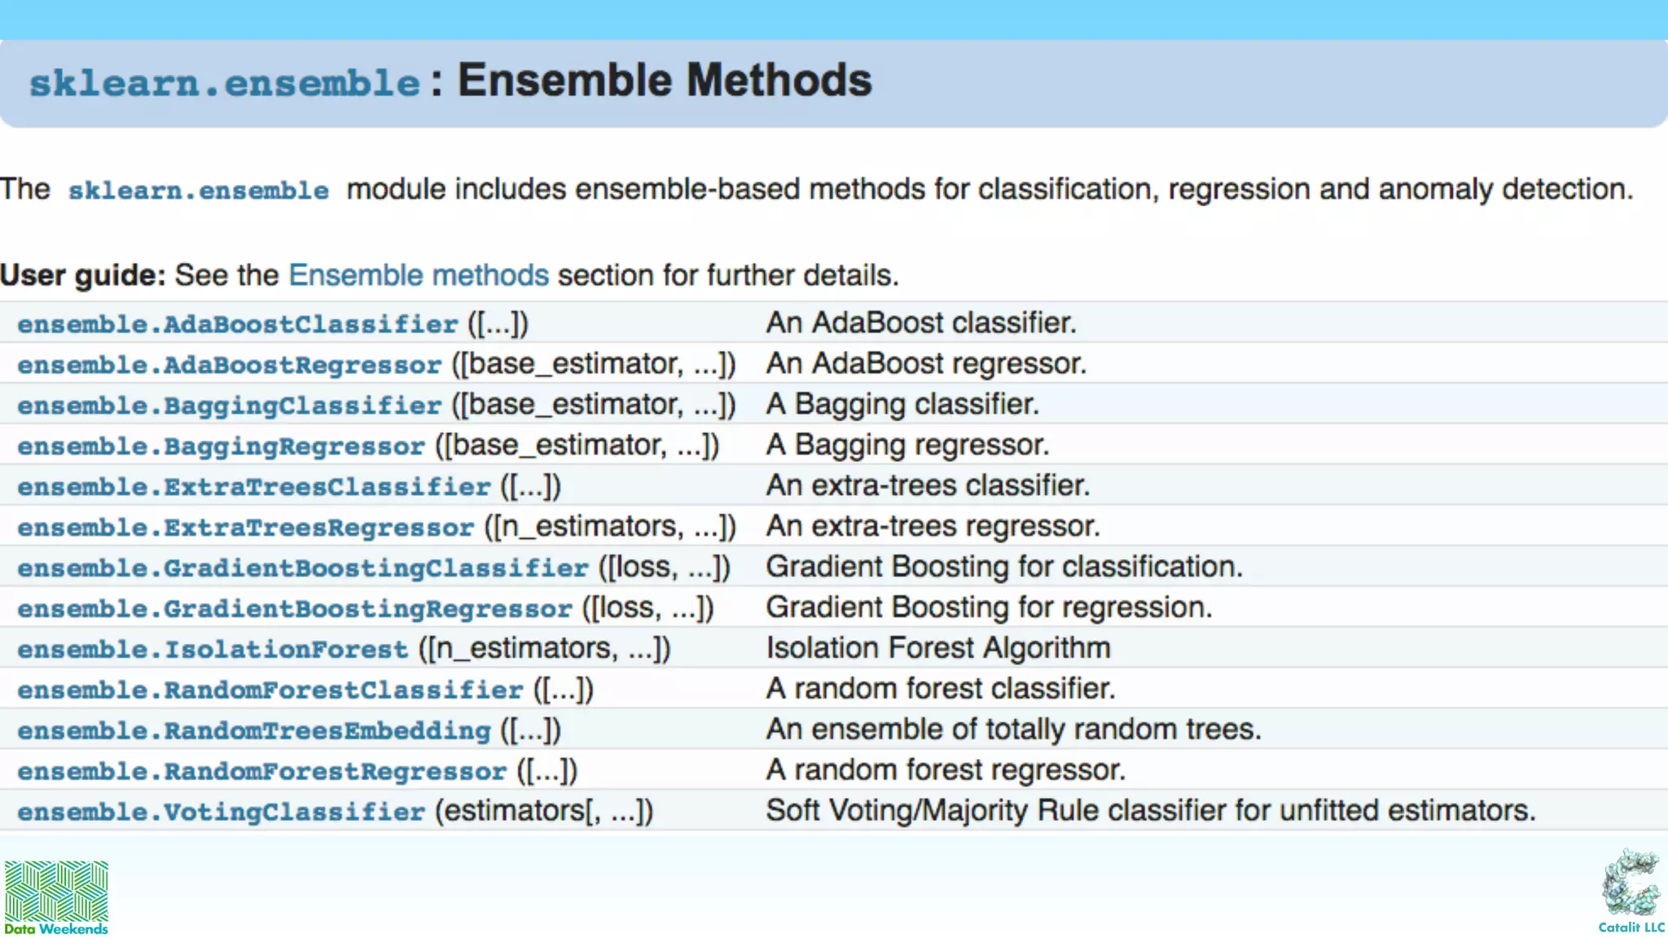
Task: Open the ensemble.GradientBoostingClassifier link
Action: pyautogui.click(x=302, y=568)
